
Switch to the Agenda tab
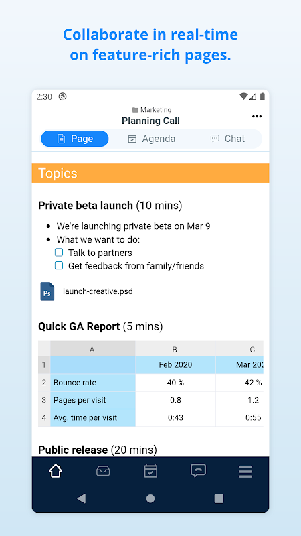[151, 139]
